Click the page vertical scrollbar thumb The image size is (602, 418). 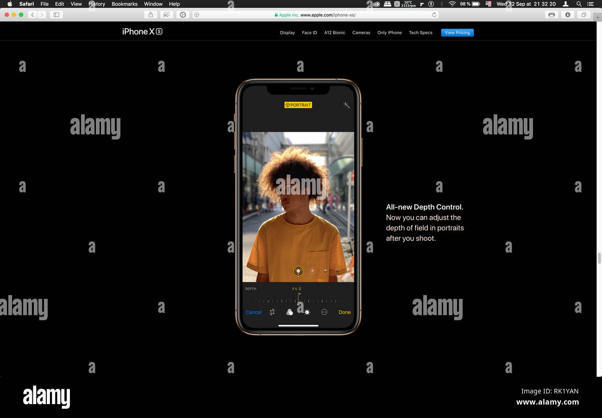[599, 258]
